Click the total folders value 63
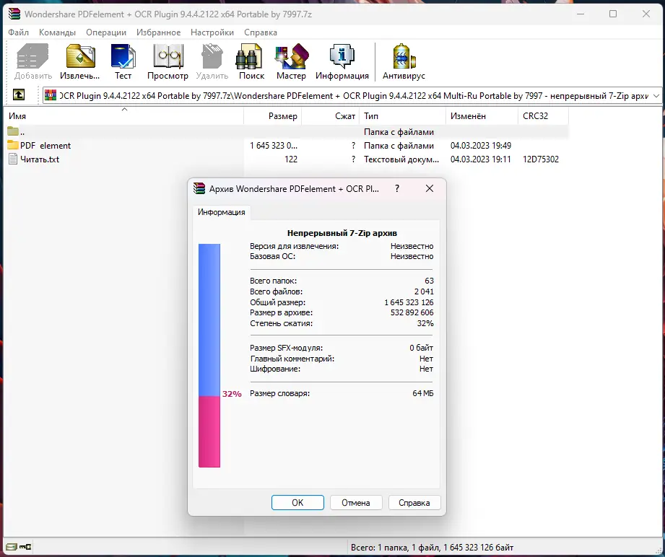 coord(429,281)
